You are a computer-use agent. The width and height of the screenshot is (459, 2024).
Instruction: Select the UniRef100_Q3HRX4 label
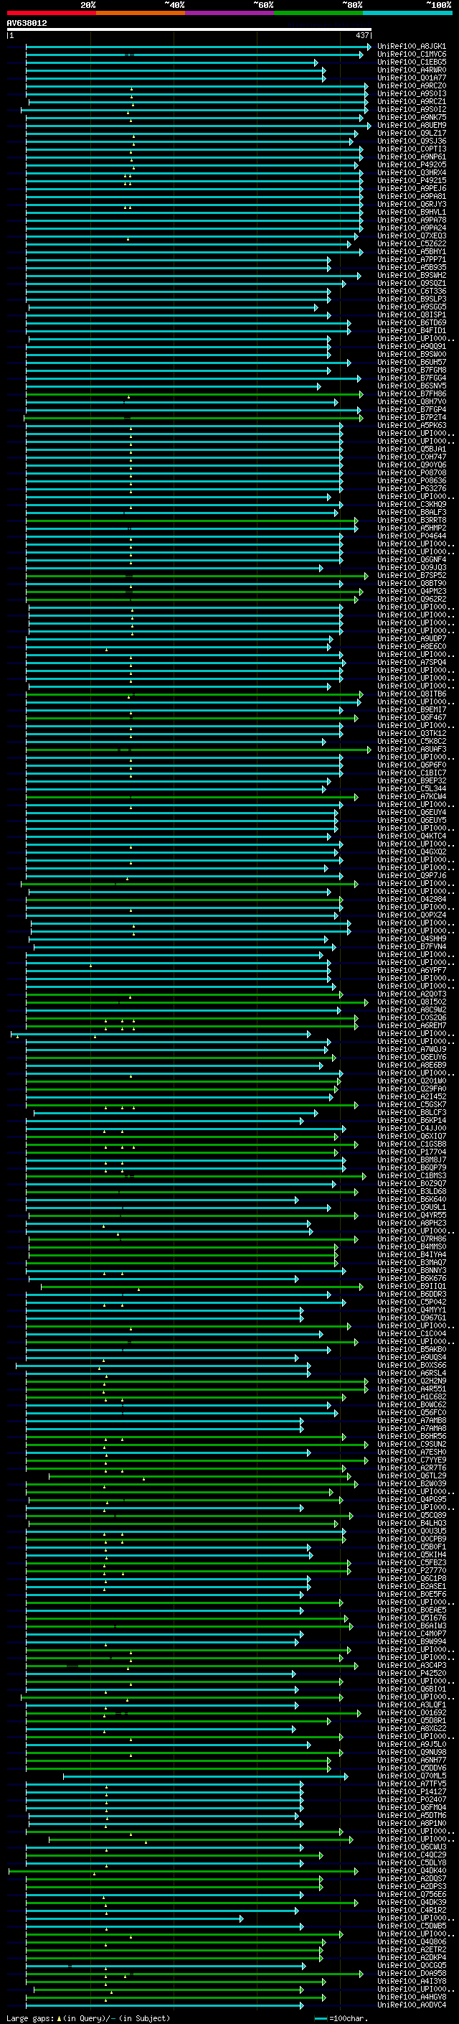pyautogui.click(x=412, y=173)
